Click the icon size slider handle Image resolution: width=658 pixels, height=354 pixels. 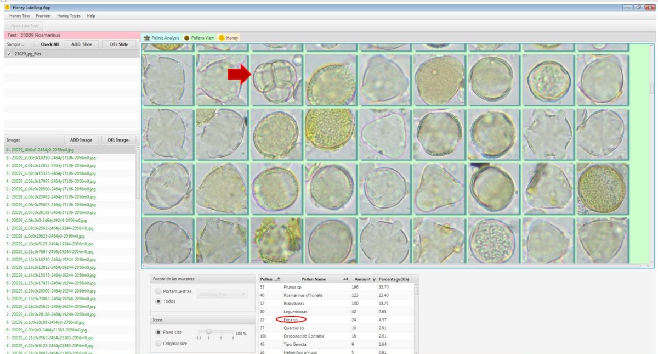tap(208, 331)
